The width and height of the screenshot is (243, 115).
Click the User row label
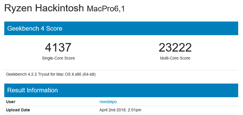(x=11, y=102)
